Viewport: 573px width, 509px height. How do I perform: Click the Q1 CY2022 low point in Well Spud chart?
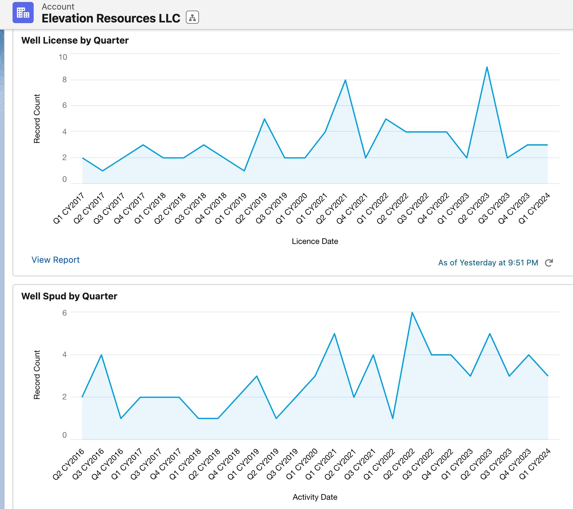pyautogui.click(x=393, y=418)
